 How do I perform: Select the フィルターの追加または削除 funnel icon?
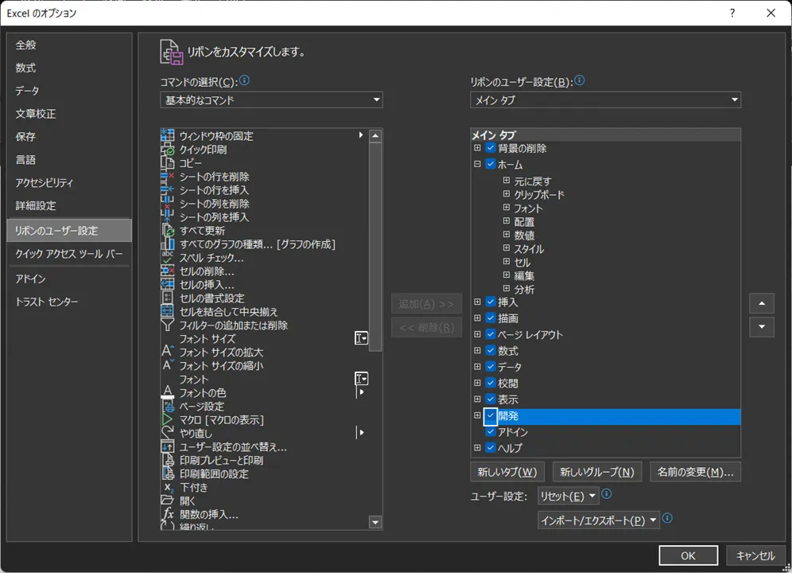point(167,325)
